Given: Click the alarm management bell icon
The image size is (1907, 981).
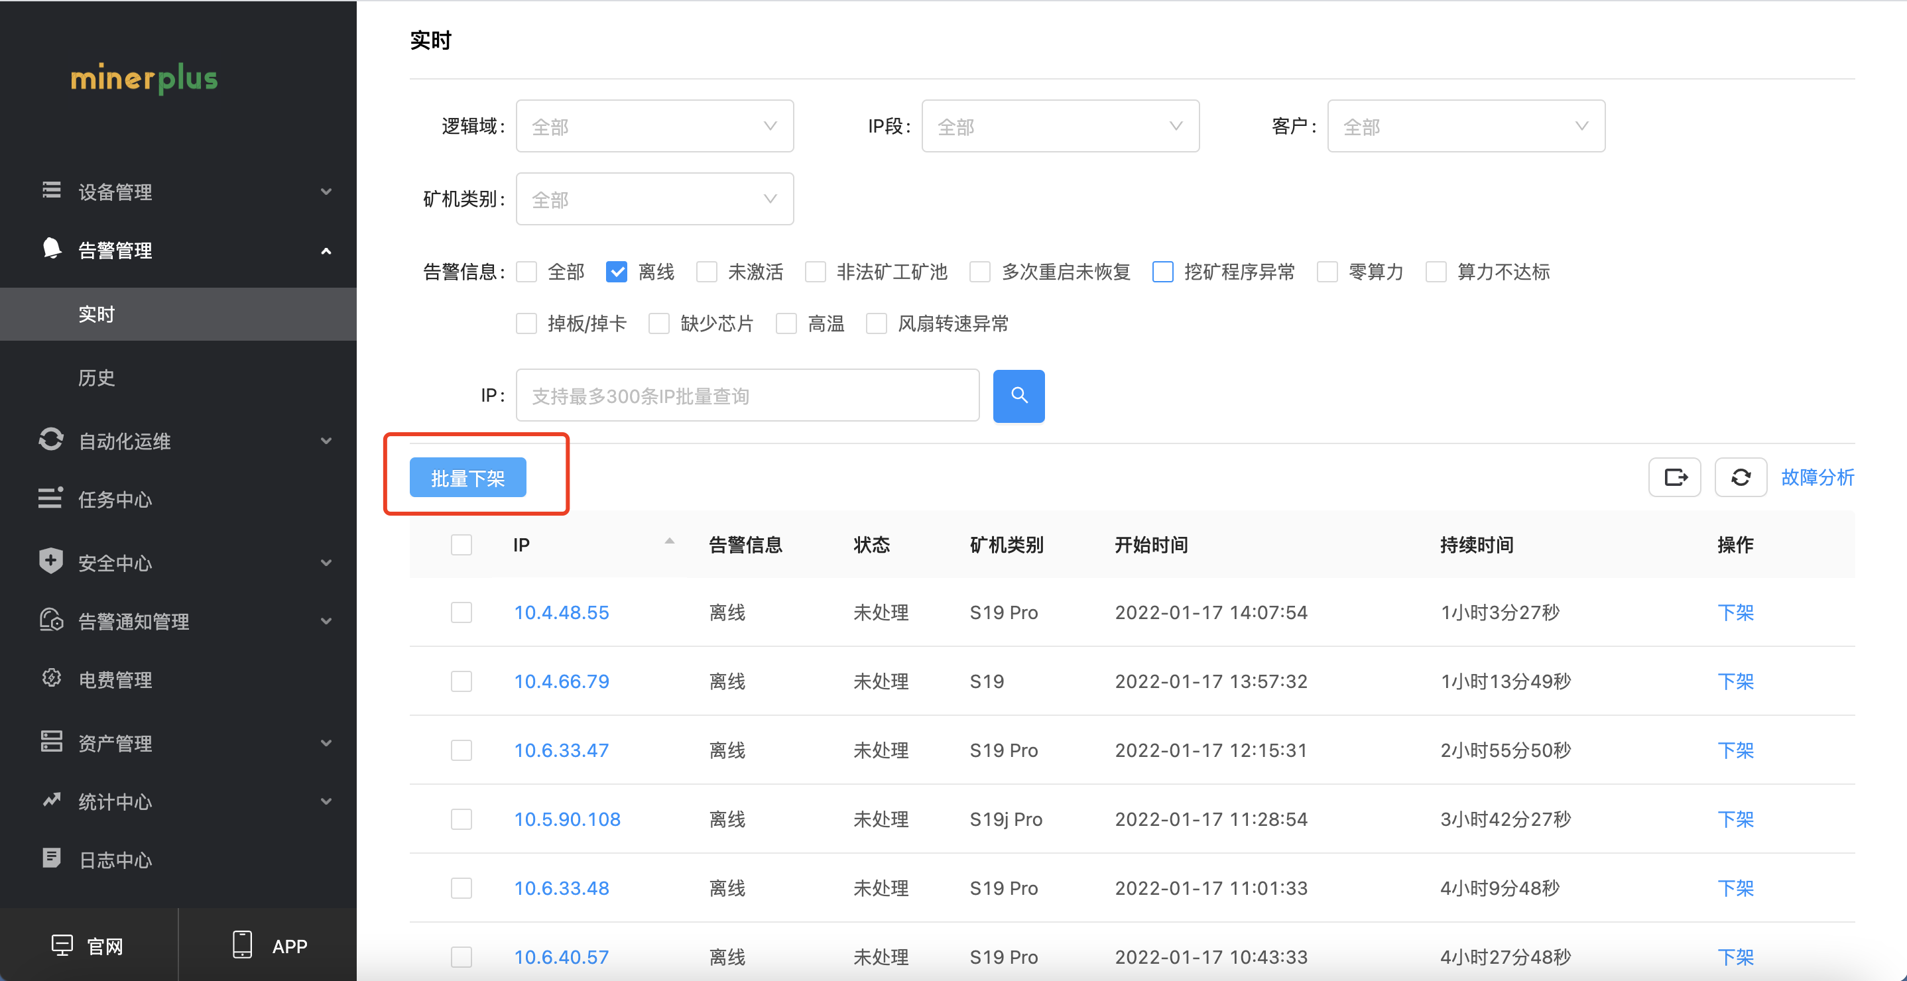Looking at the screenshot, I should pos(51,249).
